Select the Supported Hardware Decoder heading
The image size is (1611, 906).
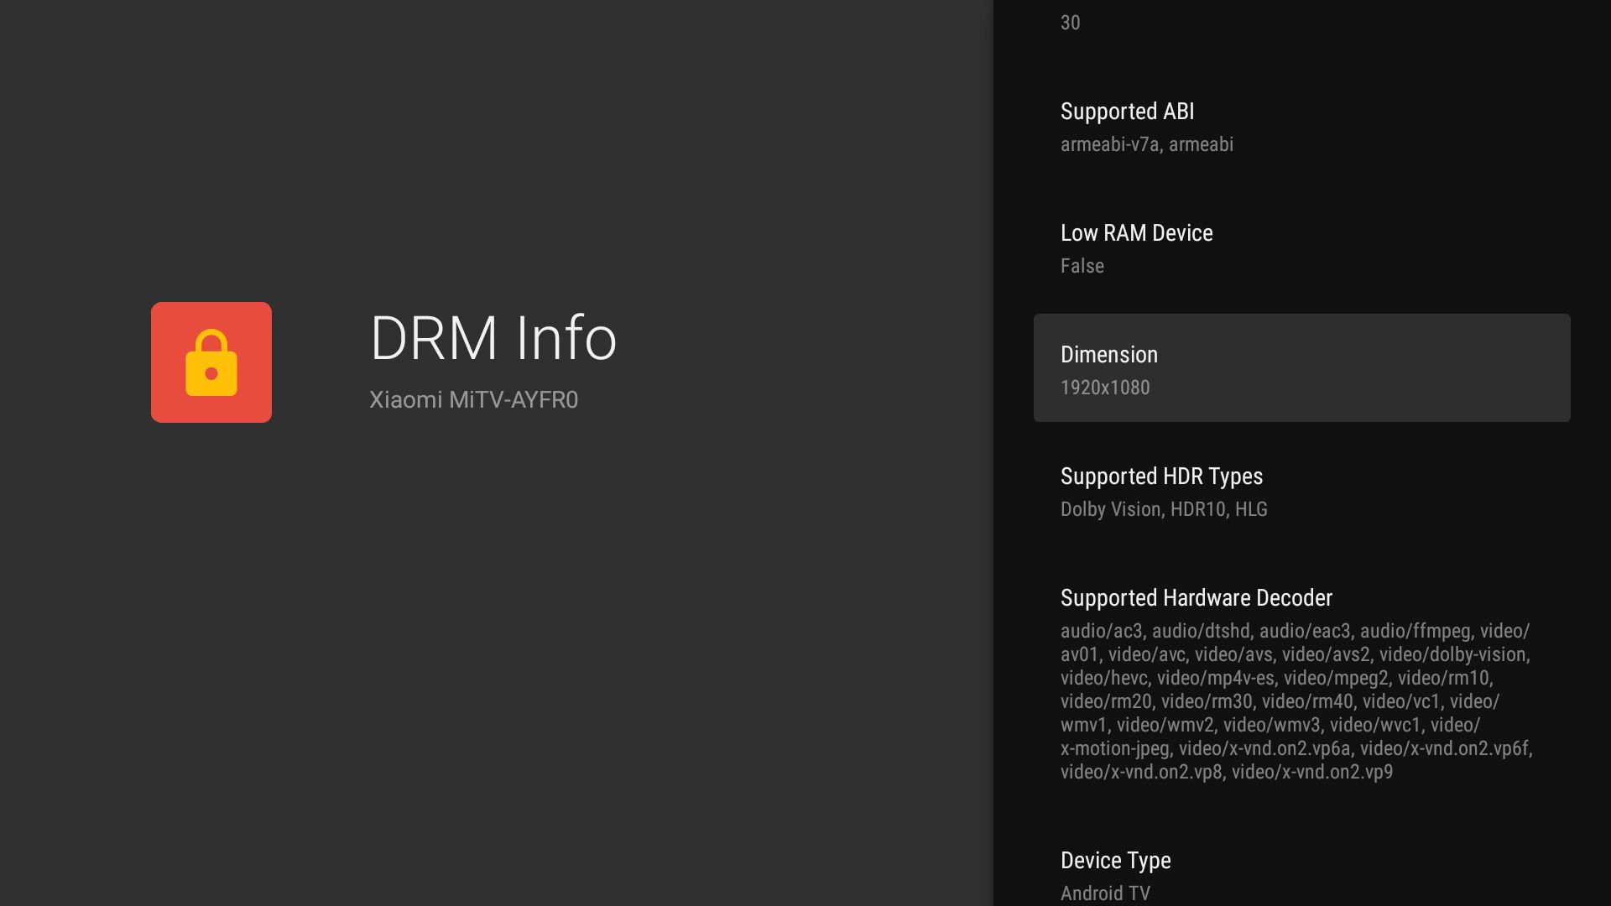(1197, 598)
